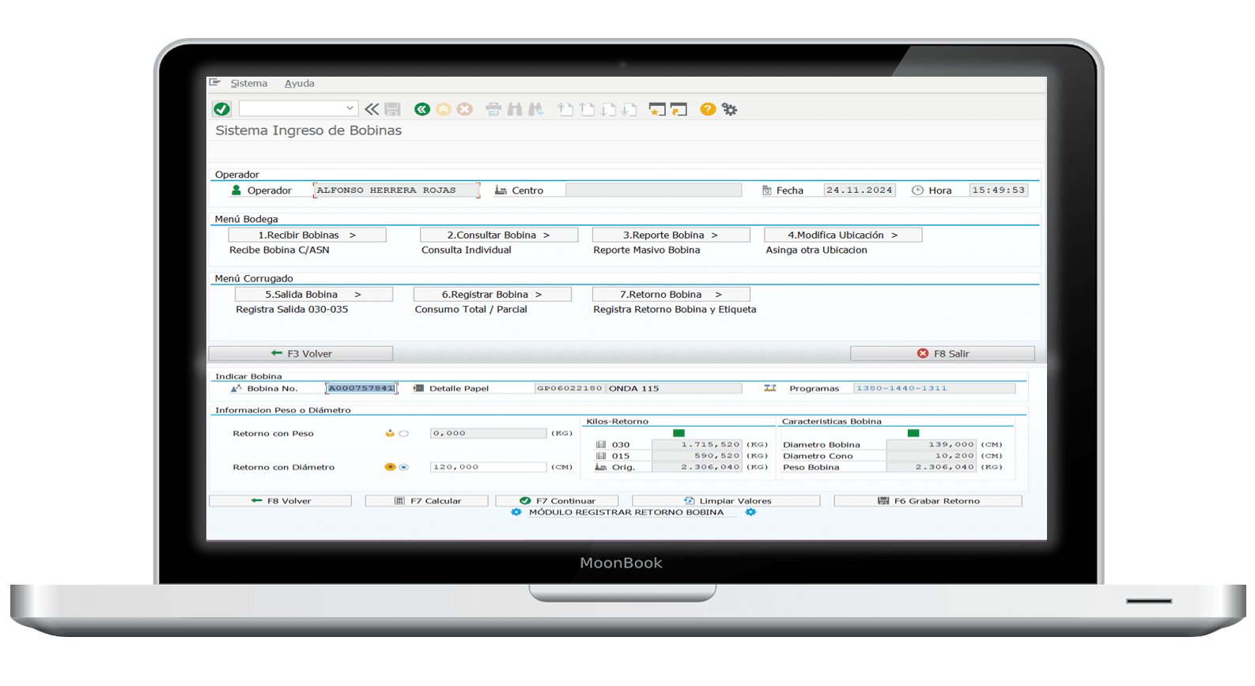Click the Programas field 1380-1440-1311
The image size is (1255, 686).
934,388
